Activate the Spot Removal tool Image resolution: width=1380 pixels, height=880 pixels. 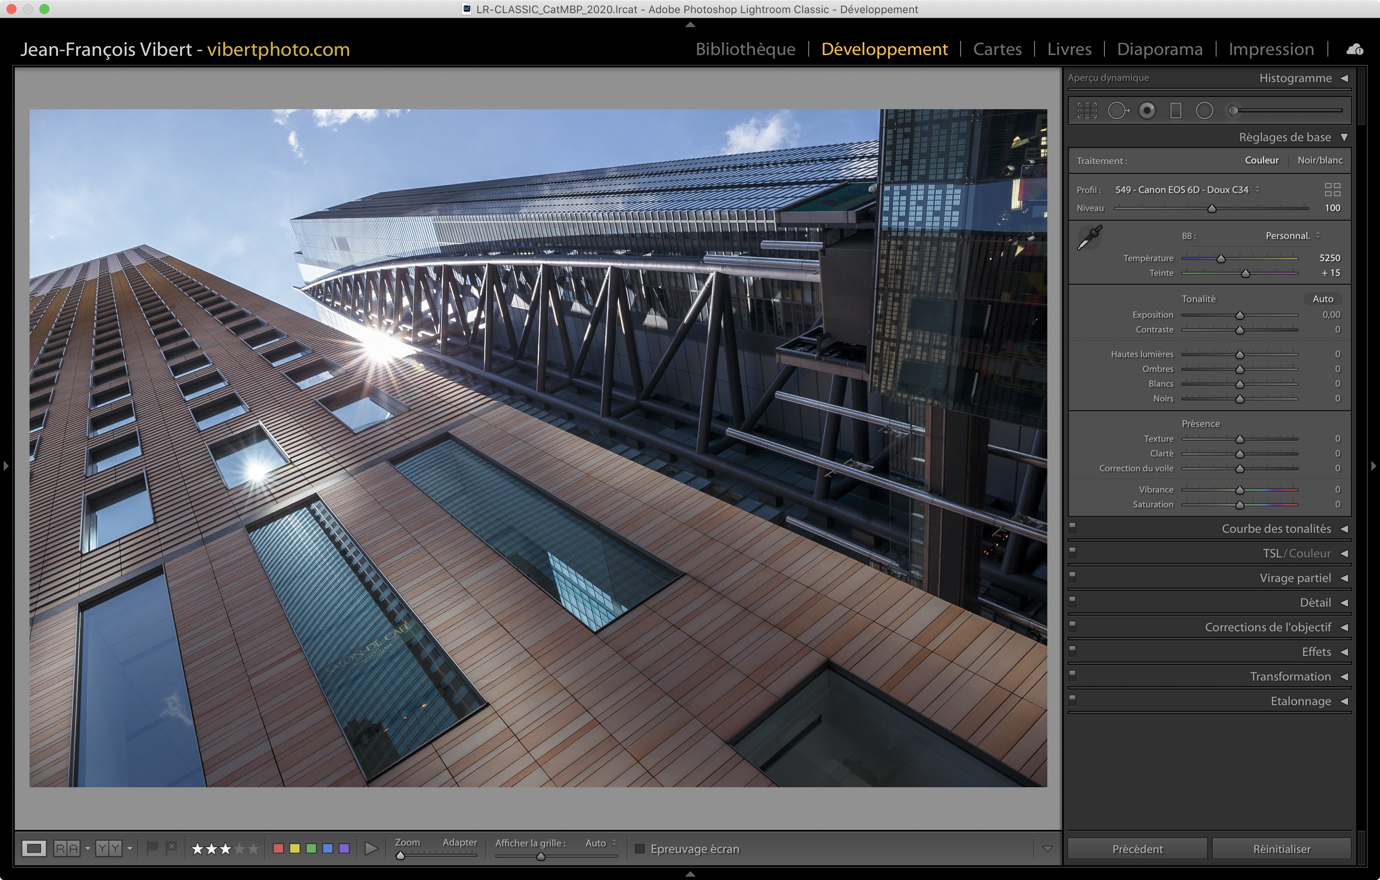tap(1117, 110)
